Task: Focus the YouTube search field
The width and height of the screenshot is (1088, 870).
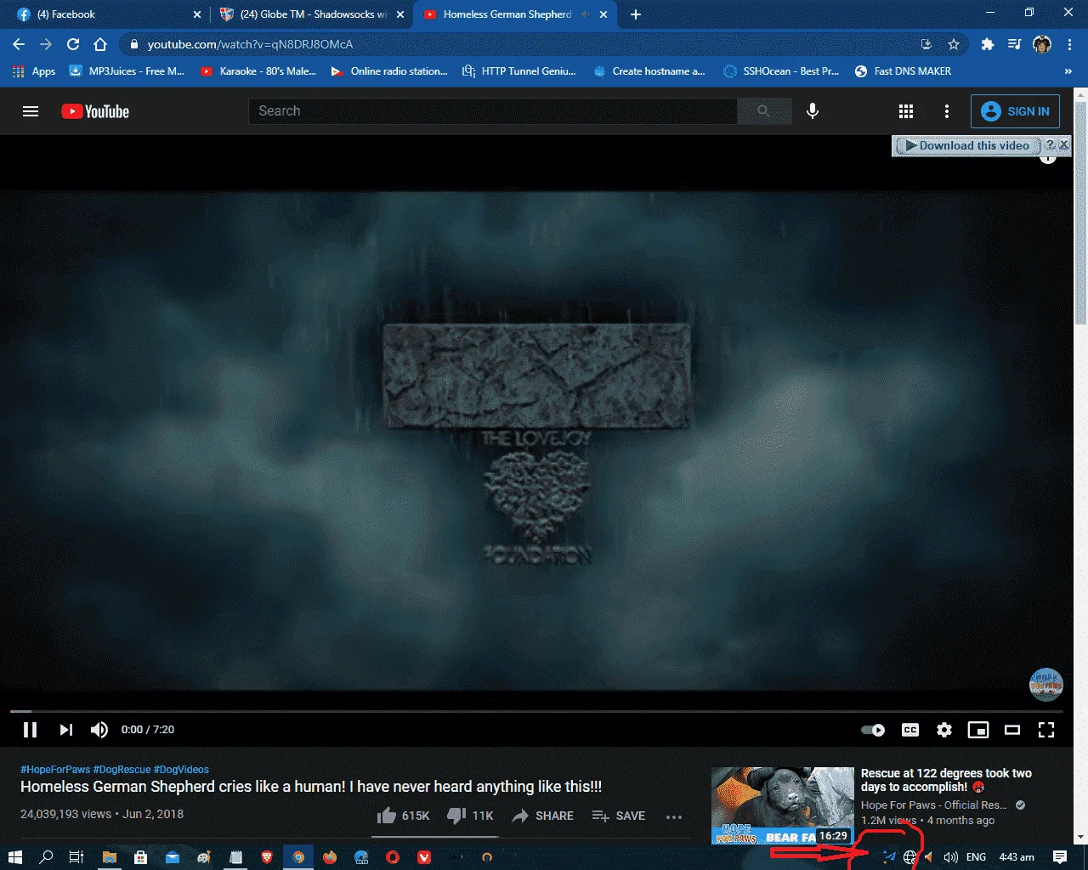Action: [493, 111]
